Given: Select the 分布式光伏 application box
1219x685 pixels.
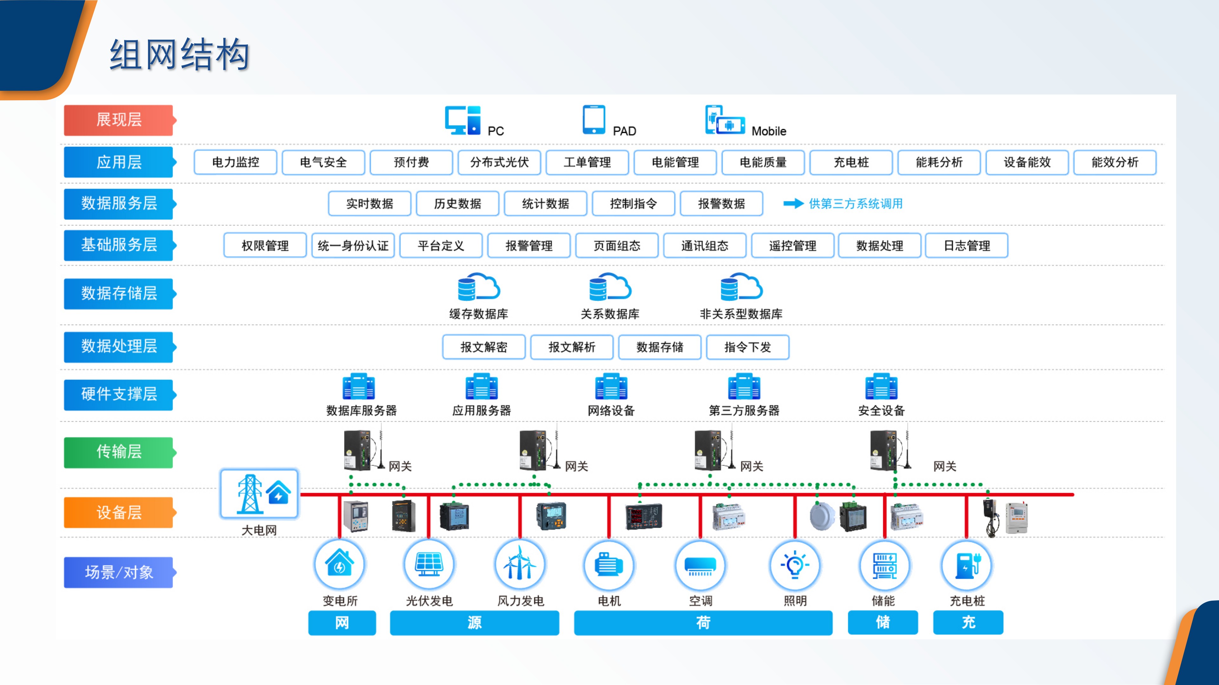Looking at the screenshot, I should [x=499, y=162].
